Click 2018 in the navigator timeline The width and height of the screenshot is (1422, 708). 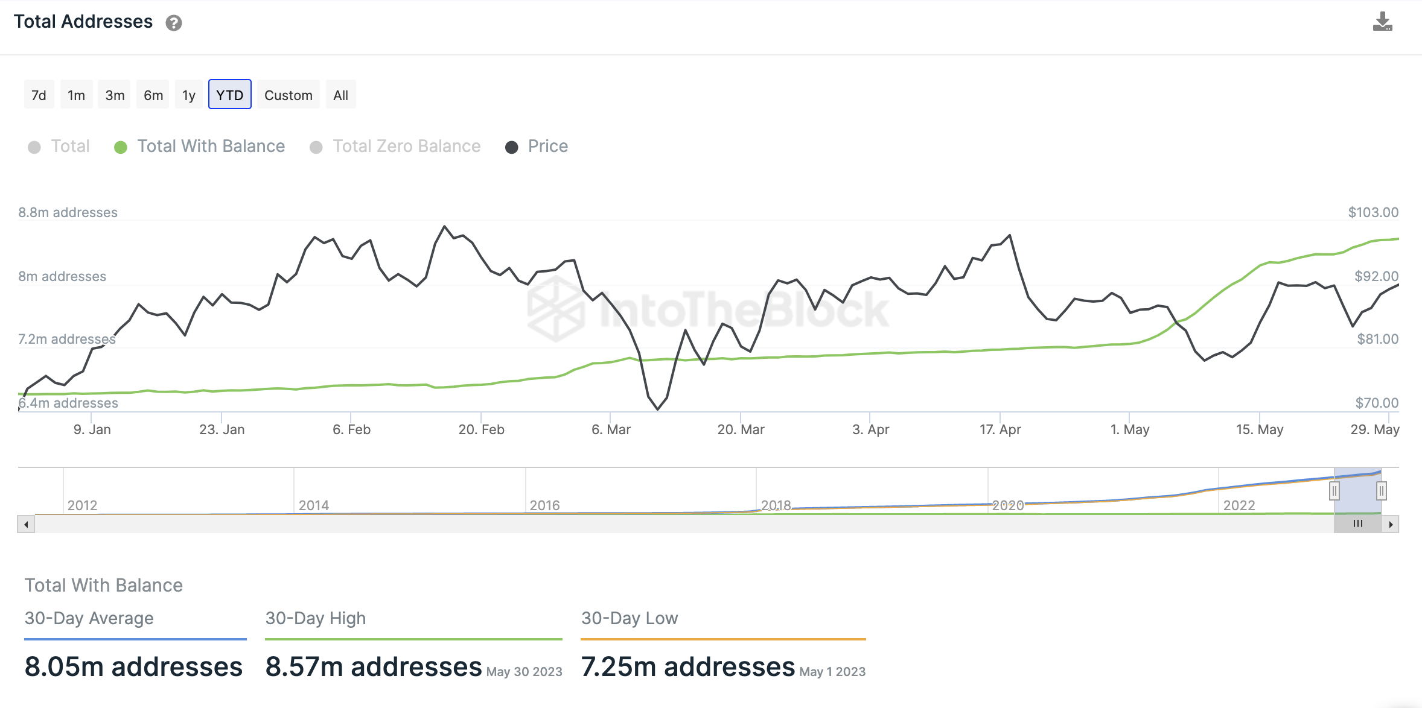tap(776, 505)
